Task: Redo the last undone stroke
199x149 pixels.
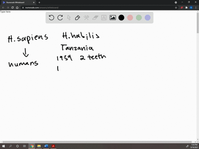Action: coord(60,18)
